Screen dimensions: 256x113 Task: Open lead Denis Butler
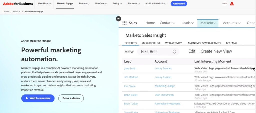tap(130, 95)
